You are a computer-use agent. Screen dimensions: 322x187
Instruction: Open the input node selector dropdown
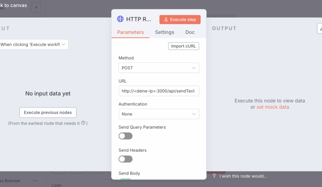[x=34, y=44]
